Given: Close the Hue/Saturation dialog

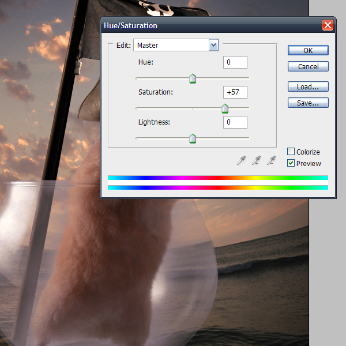Looking at the screenshot, I should [328, 25].
